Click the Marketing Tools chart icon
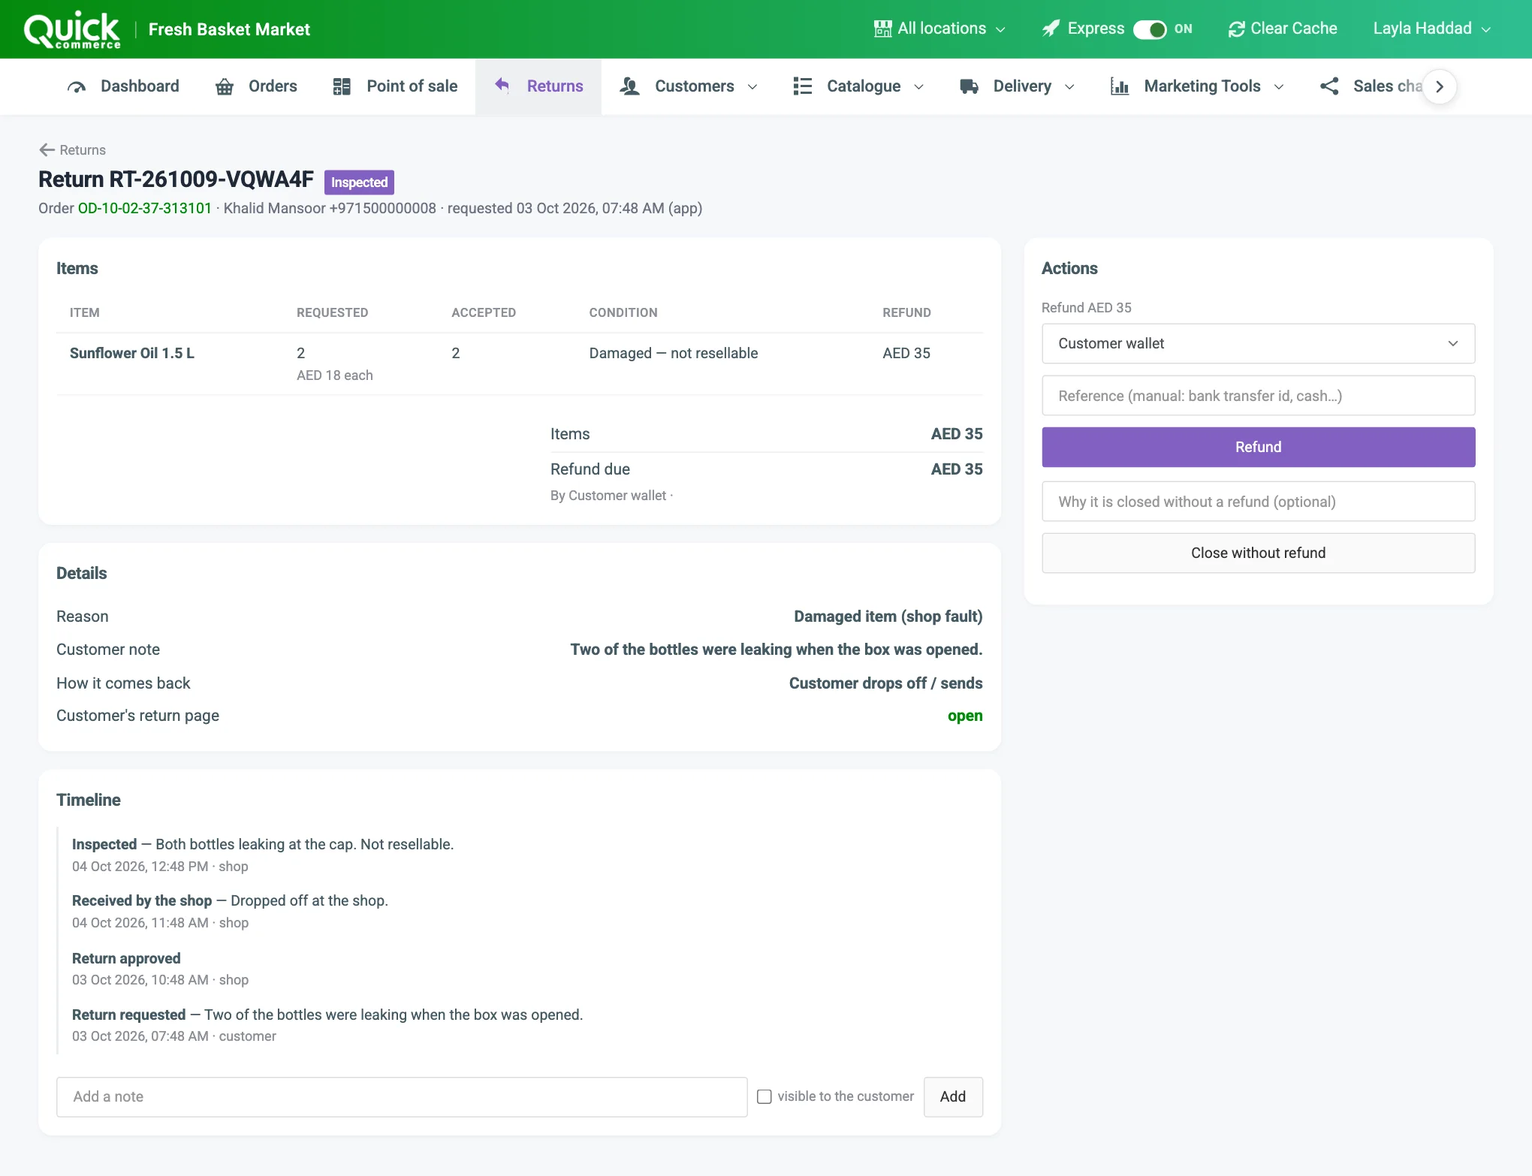The image size is (1532, 1176). point(1120,86)
